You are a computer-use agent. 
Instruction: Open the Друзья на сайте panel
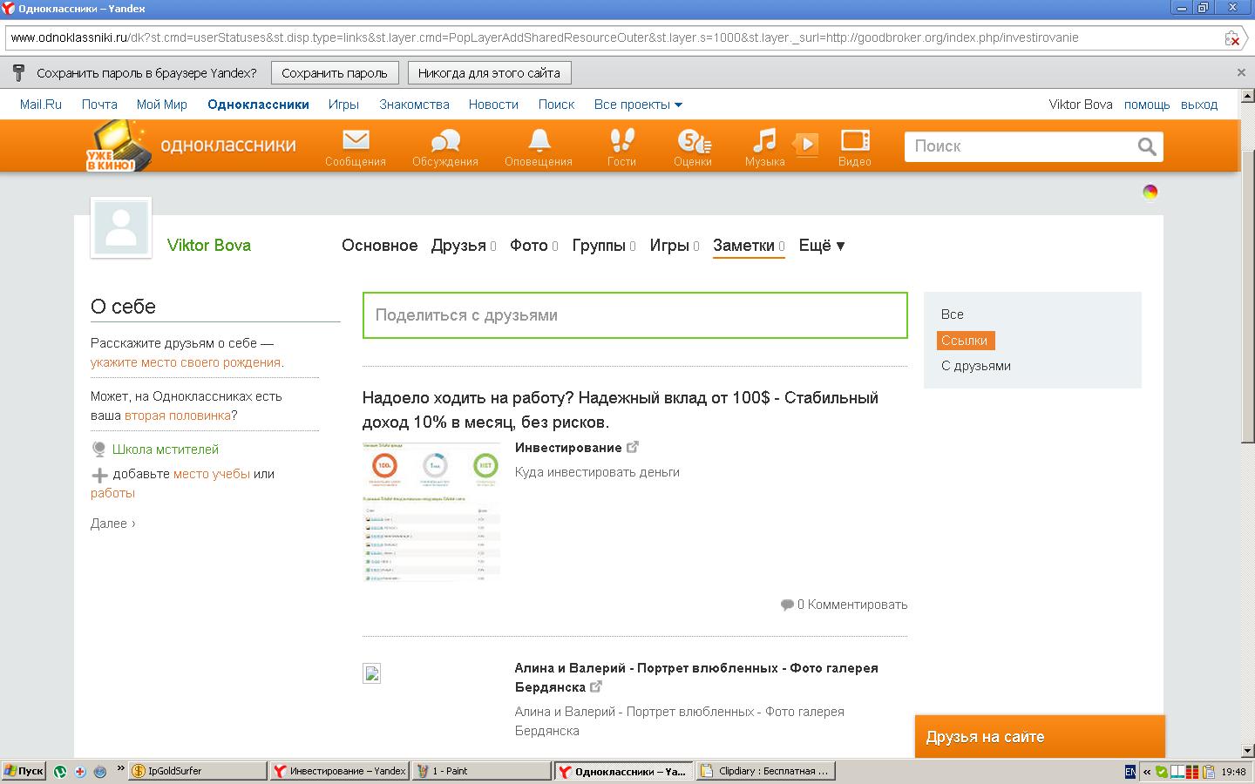coord(1040,737)
